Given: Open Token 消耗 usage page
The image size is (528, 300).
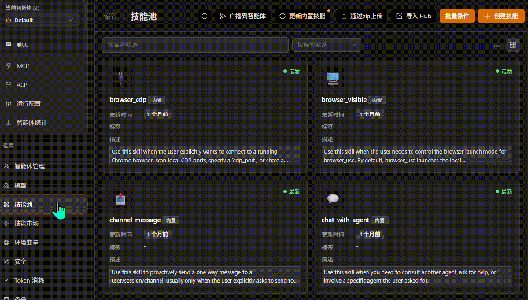Looking at the screenshot, I should (x=44, y=280).
